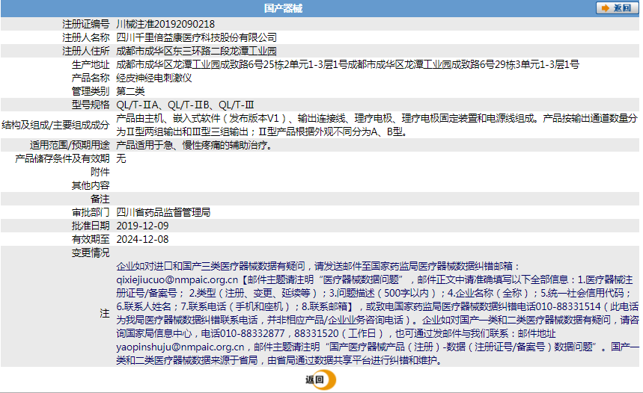Click the 产品储存条件及有效期 label
This screenshot has width=643, height=393.
click(x=62, y=159)
